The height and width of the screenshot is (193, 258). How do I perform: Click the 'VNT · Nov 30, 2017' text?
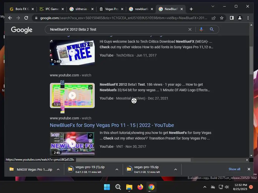131,147
